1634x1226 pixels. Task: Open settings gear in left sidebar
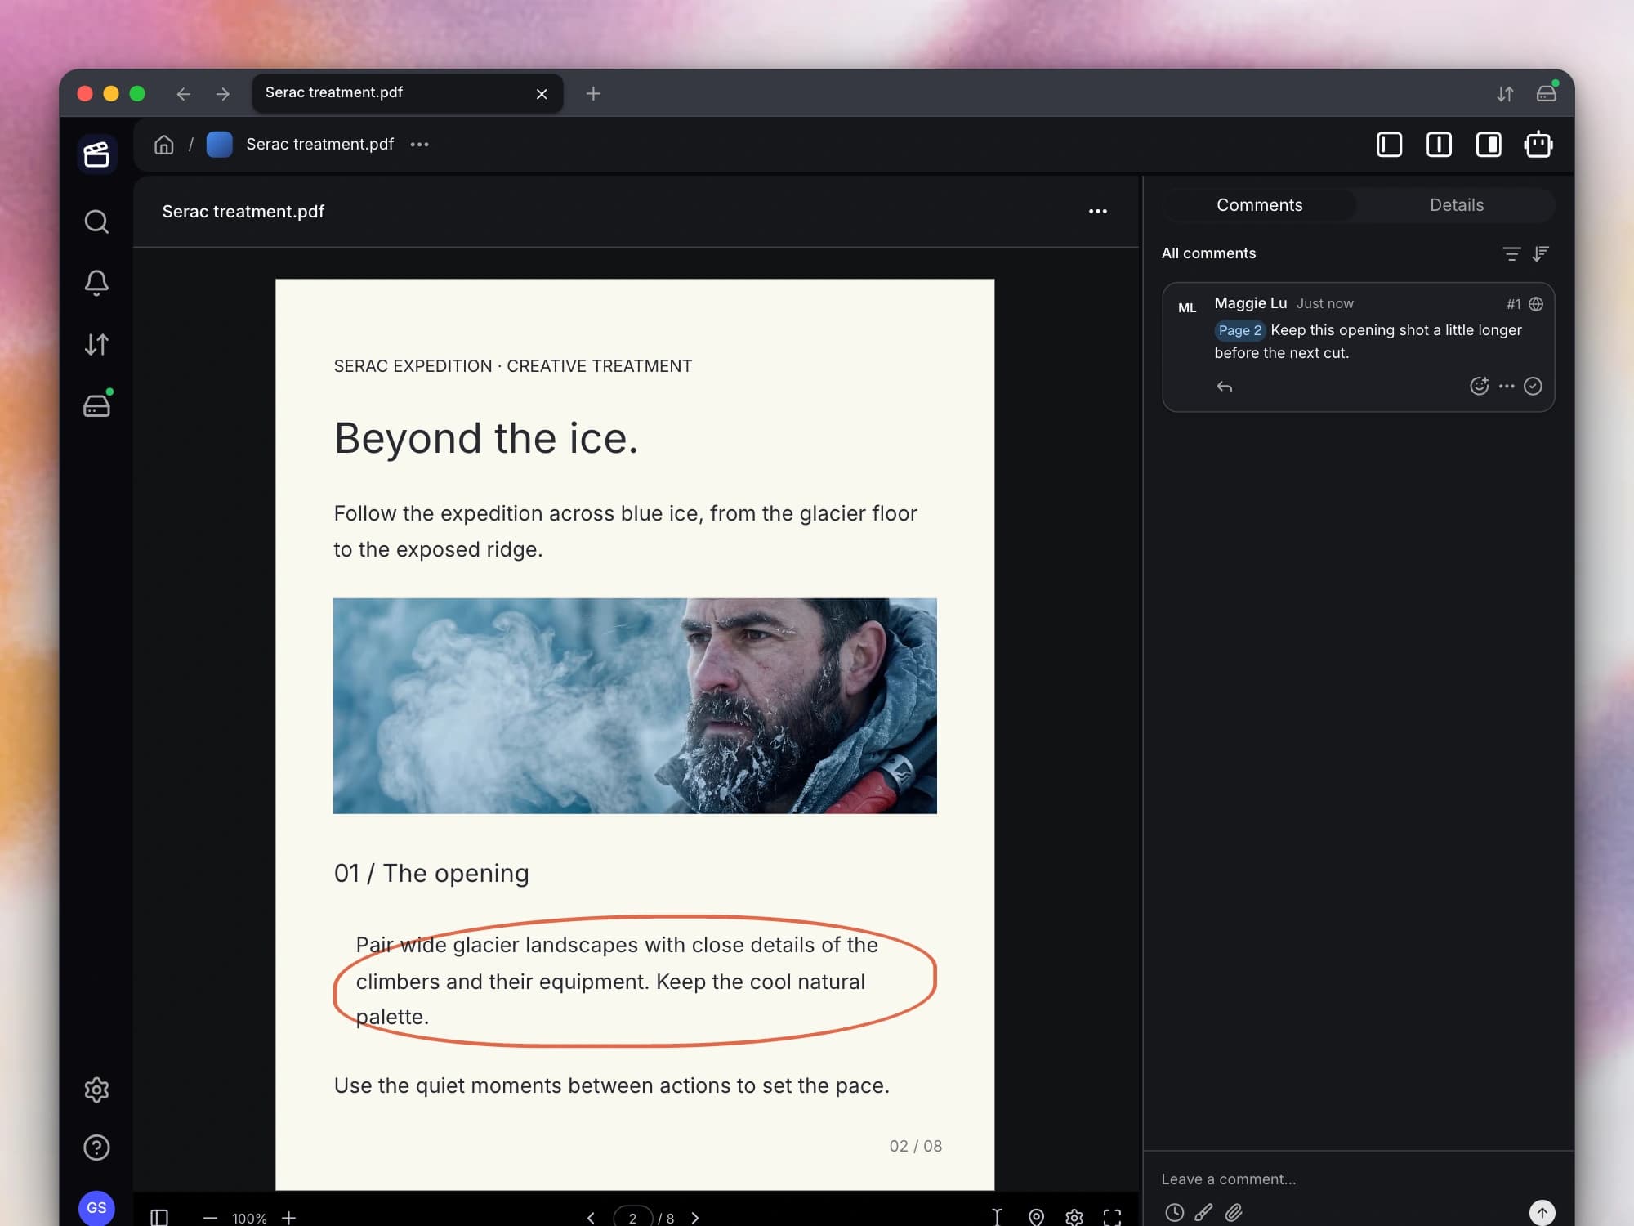(96, 1090)
